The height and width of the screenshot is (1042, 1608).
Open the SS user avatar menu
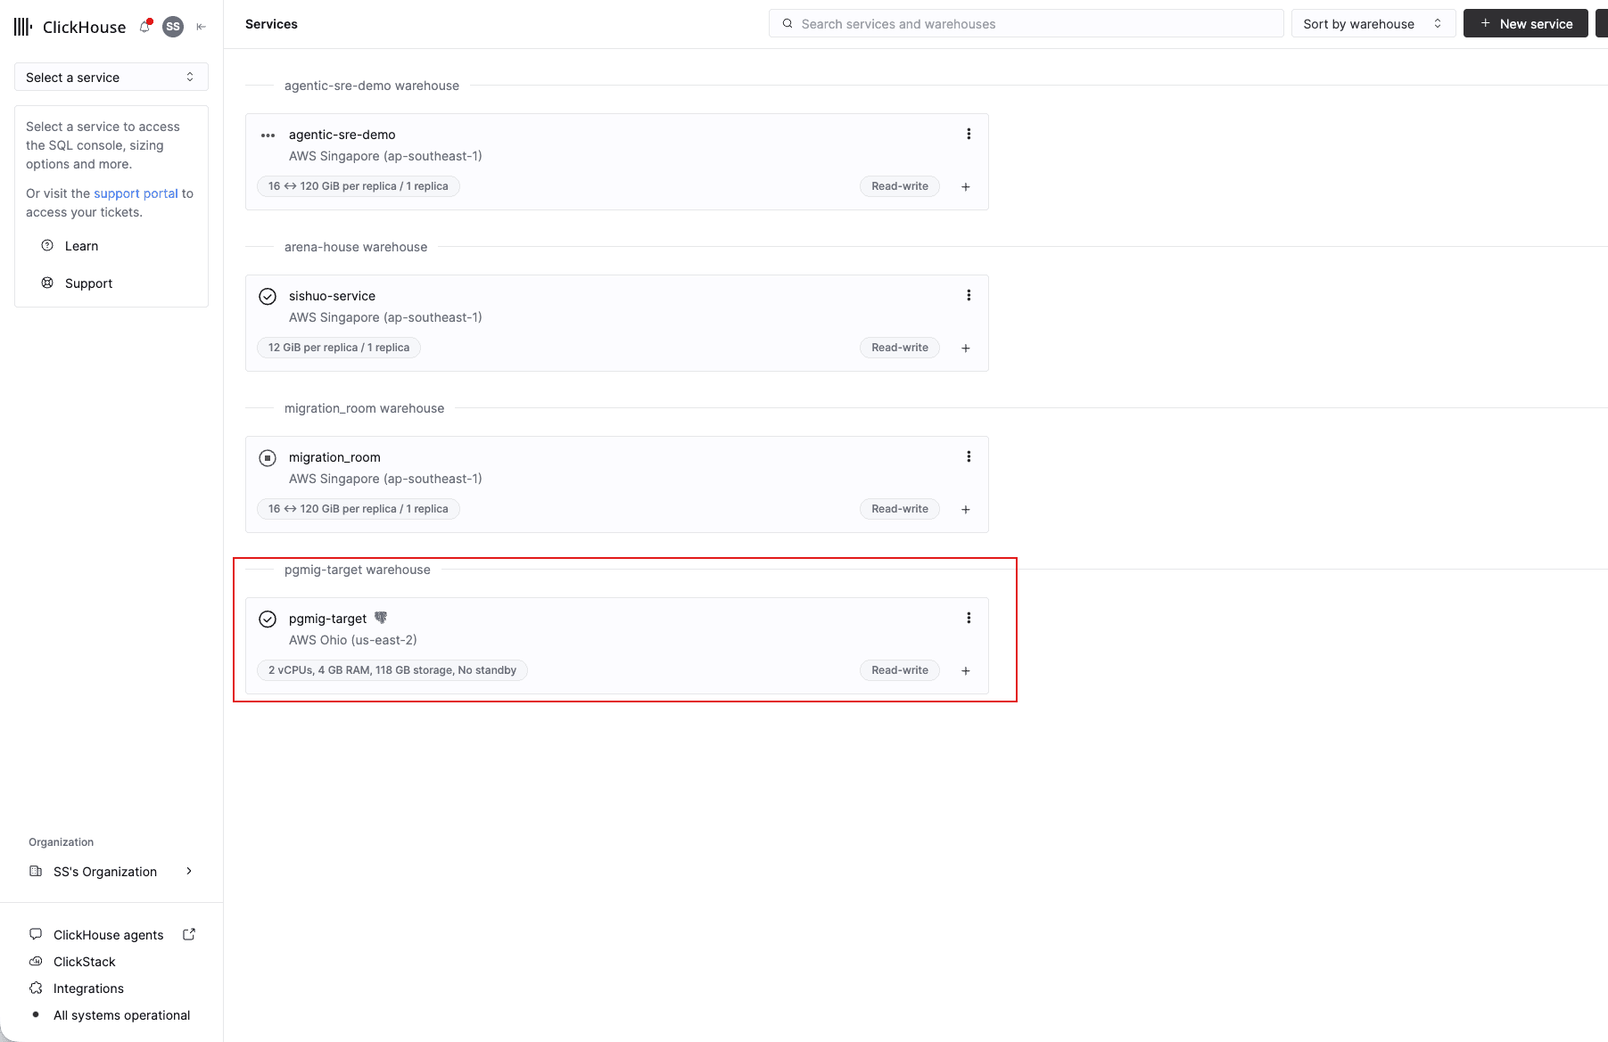[x=173, y=27]
